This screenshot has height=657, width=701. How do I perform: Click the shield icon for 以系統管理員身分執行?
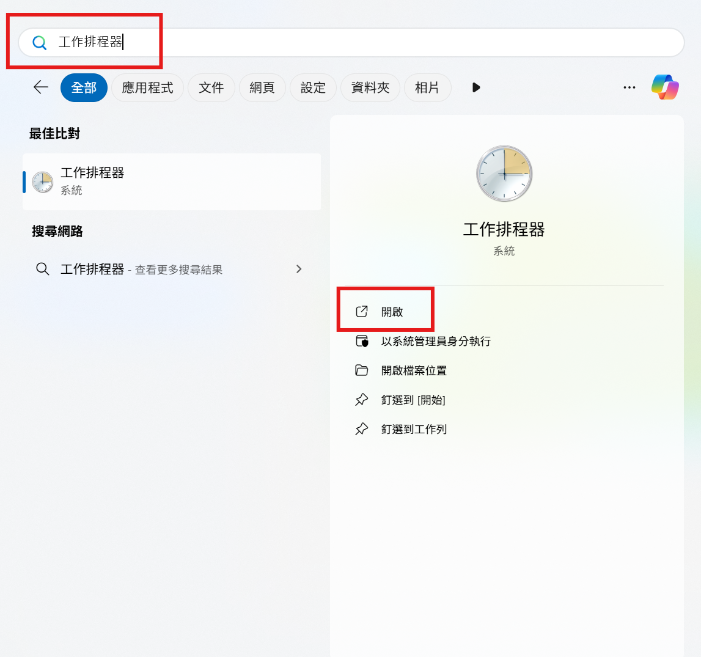tap(362, 342)
